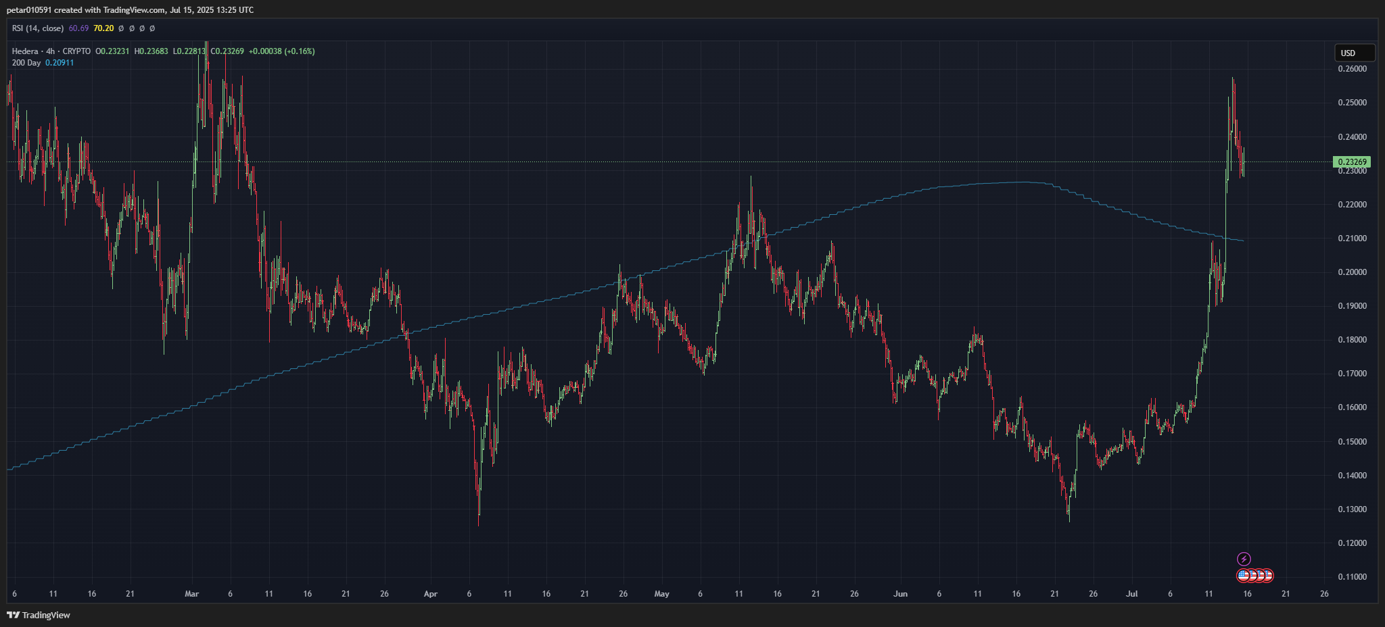1385x627 pixels.
Task: Click the 0.26000 price scale label
Action: 1352,69
